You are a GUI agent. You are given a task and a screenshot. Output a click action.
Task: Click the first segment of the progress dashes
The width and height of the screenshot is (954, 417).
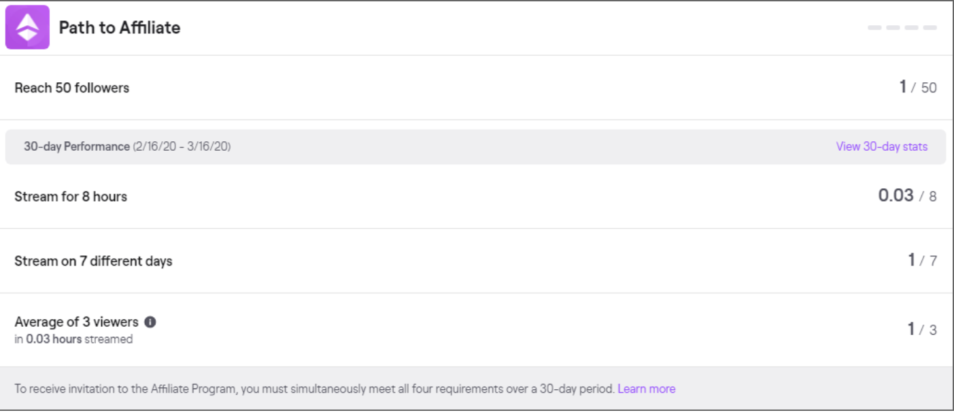click(x=874, y=28)
